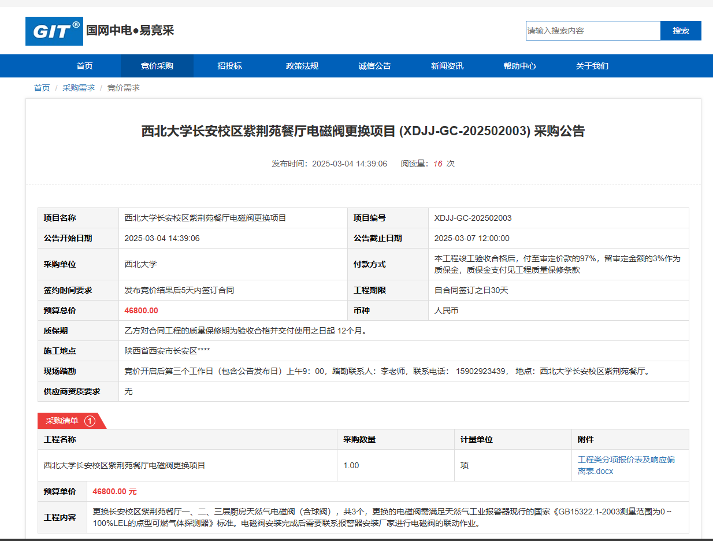
Task: Click the 竞价需求 breadcrumb item
Action: 124,88
